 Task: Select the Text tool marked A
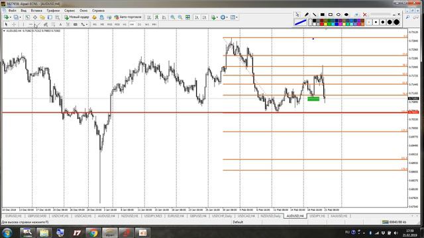click(x=60, y=24)
